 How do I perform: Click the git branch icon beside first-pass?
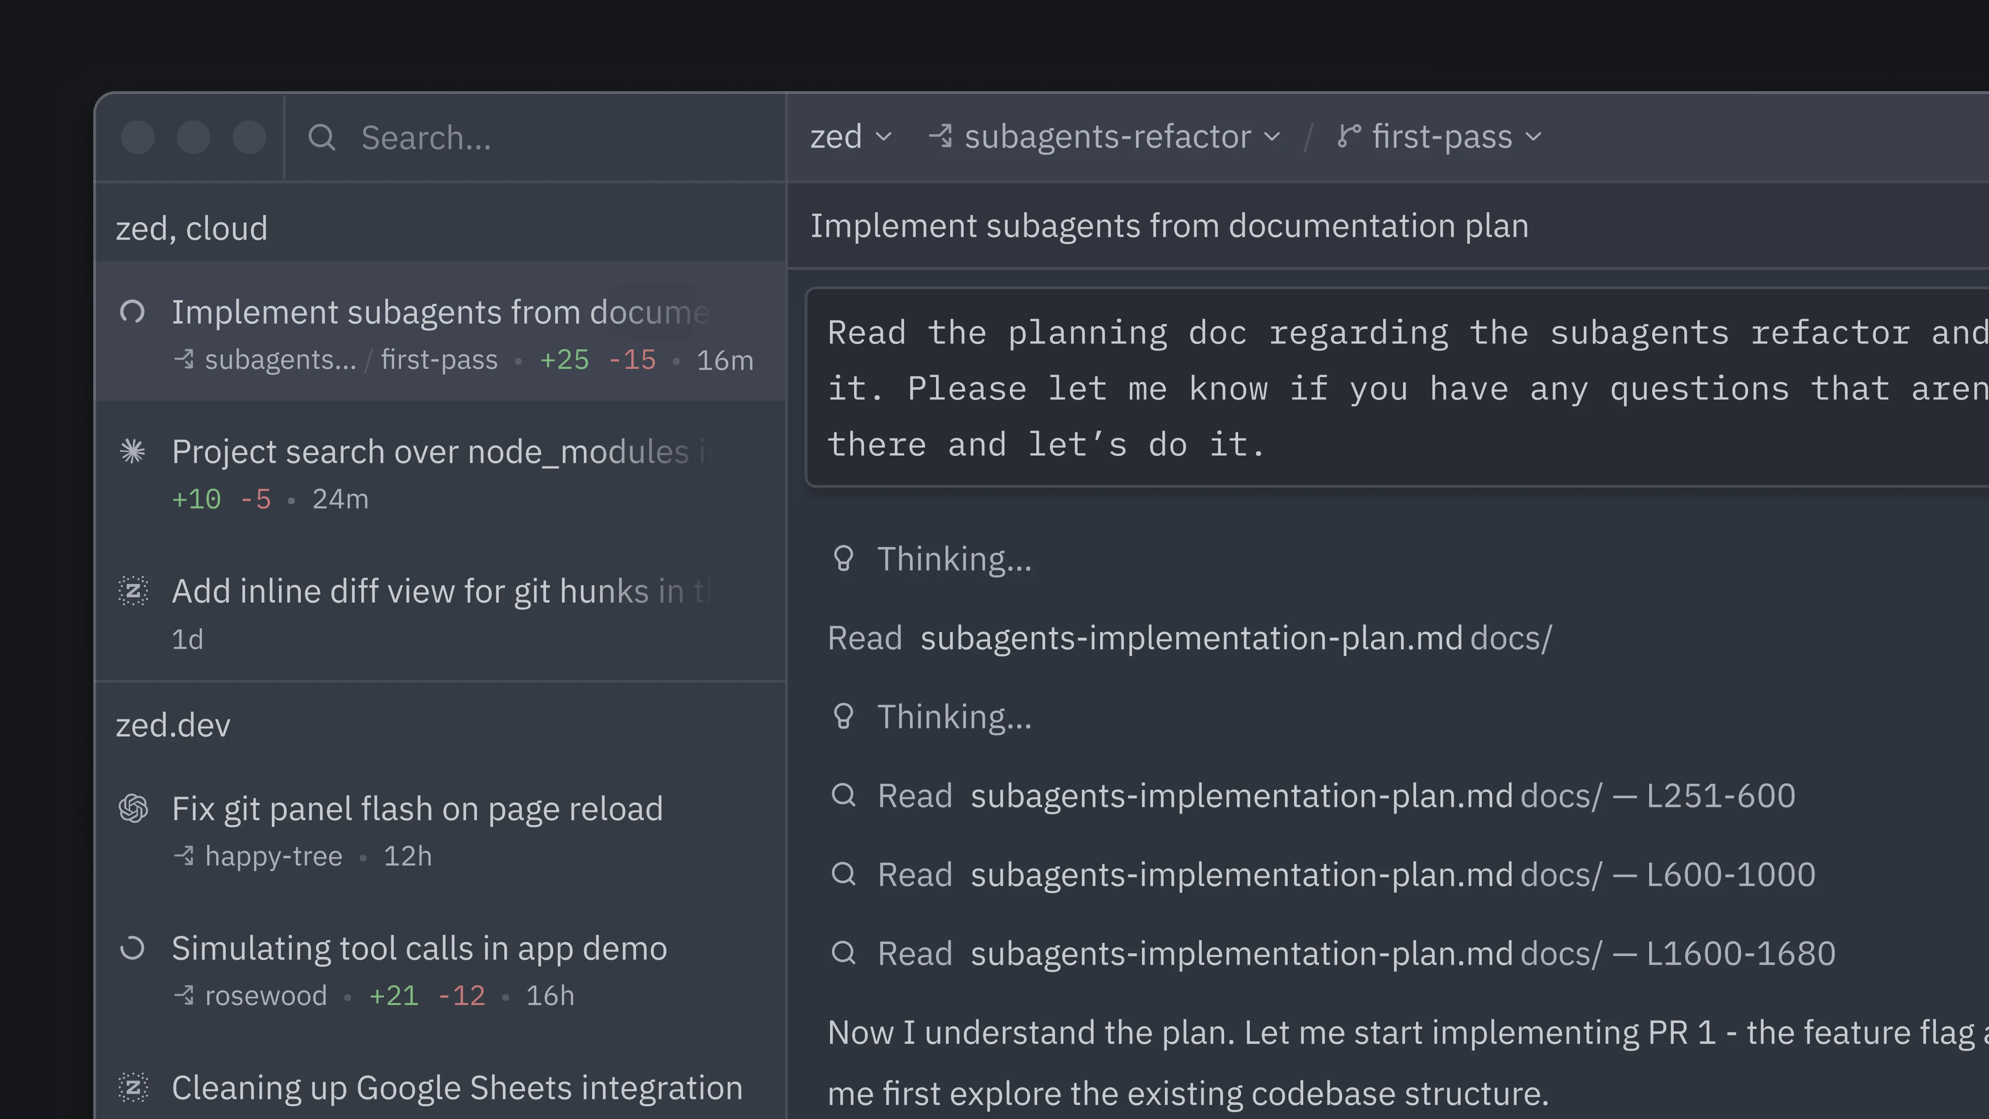pyautogui.click(x=1348, y=137)
